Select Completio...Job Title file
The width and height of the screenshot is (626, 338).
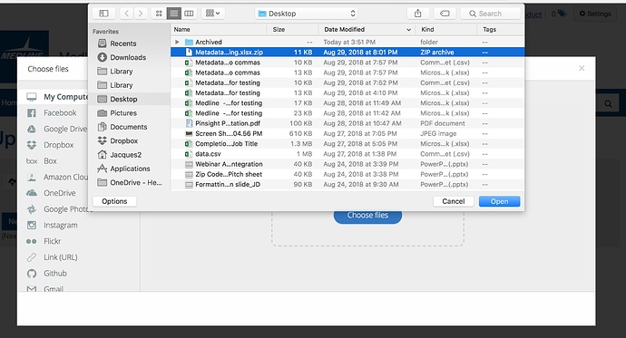tap(347, 144)
